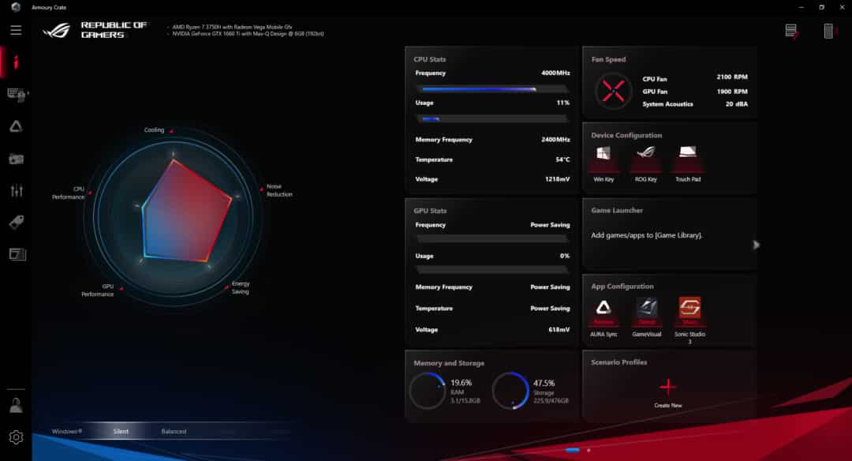Open the Device keyboard sidebar icon

click(17, 95)
